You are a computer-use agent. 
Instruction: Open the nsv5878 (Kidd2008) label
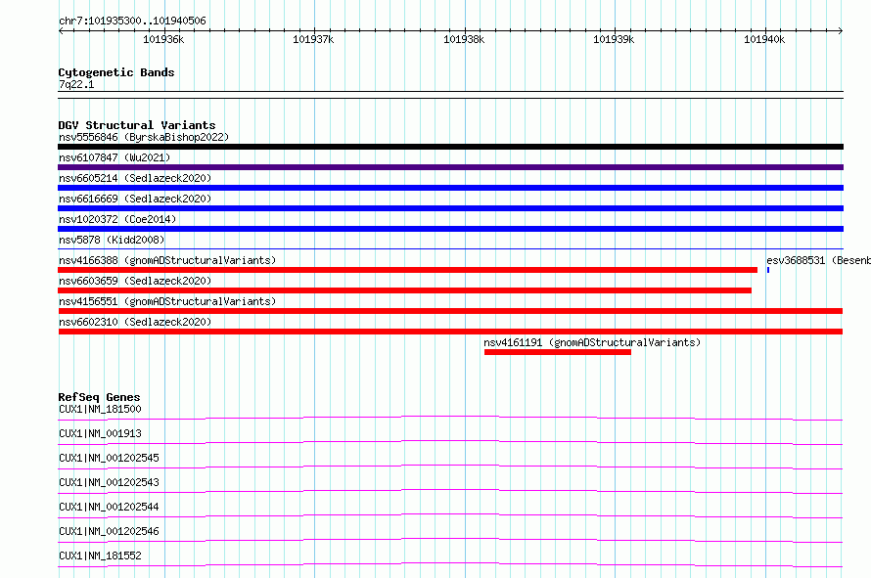(x=112, y=240)
